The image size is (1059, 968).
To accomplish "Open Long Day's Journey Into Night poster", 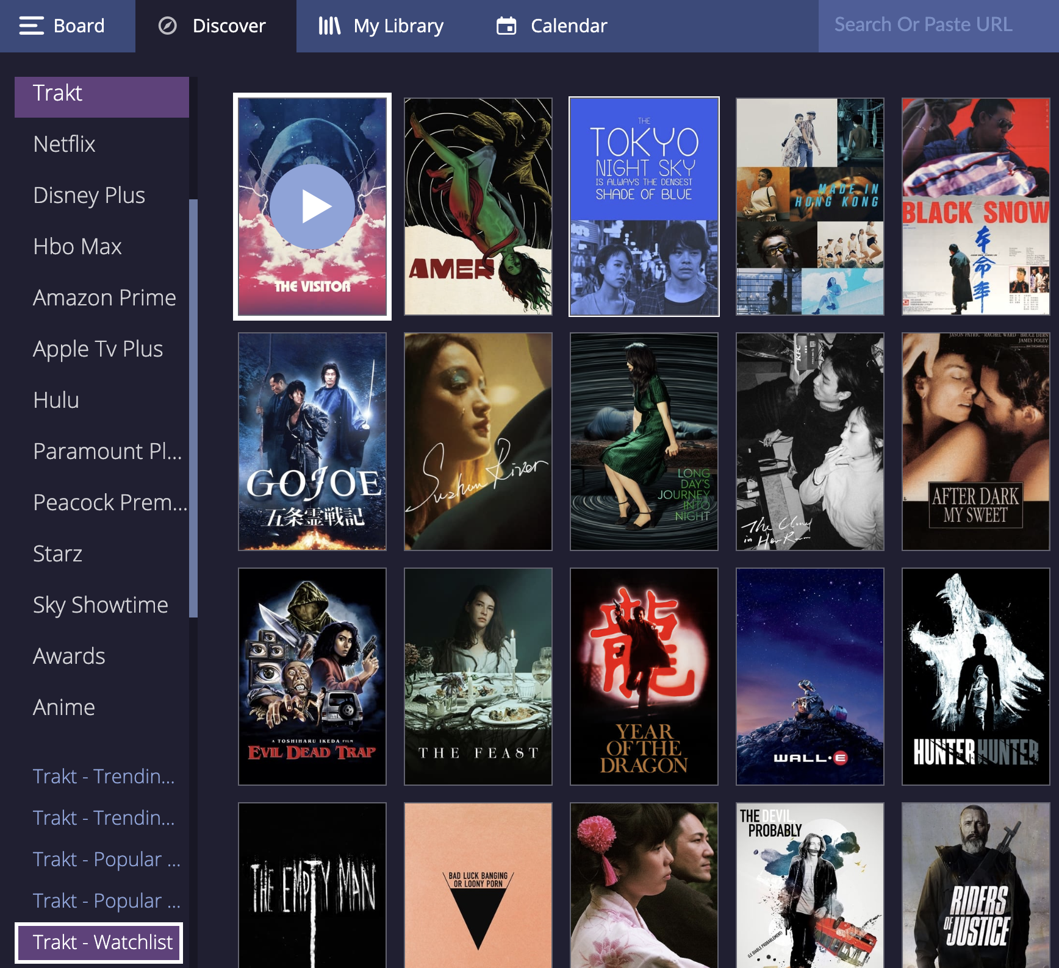I will (x=644, y=442).
